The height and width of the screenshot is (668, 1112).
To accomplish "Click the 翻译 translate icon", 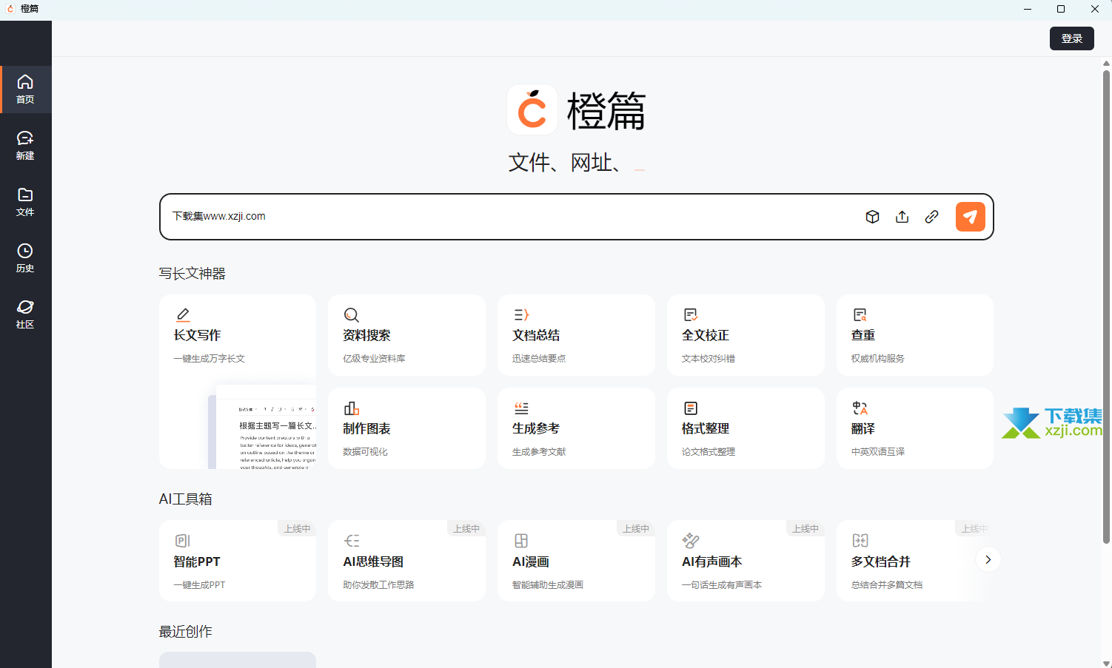I will pos(860,408).
